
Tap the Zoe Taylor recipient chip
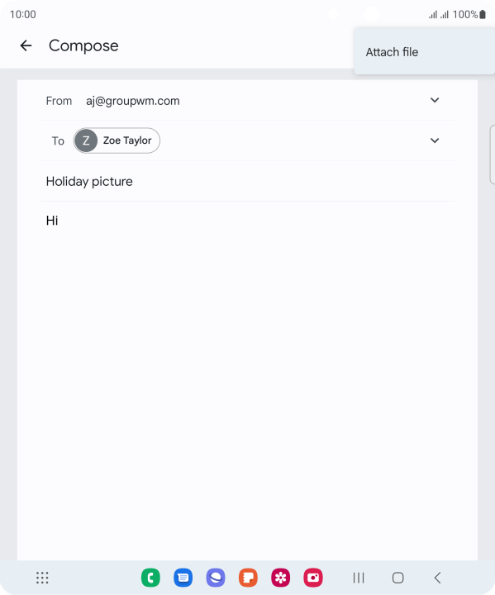(117, 140)
